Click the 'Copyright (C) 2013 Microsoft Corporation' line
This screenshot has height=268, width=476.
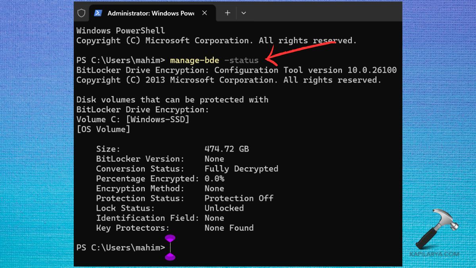pyautogui.click(x=229, y=80)
